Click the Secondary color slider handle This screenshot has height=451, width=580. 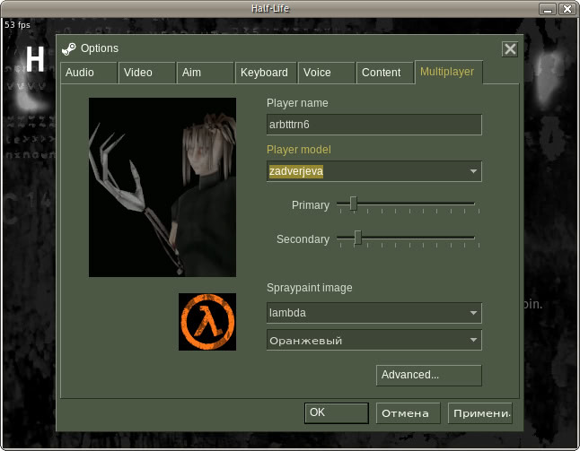tap(358, 238)
